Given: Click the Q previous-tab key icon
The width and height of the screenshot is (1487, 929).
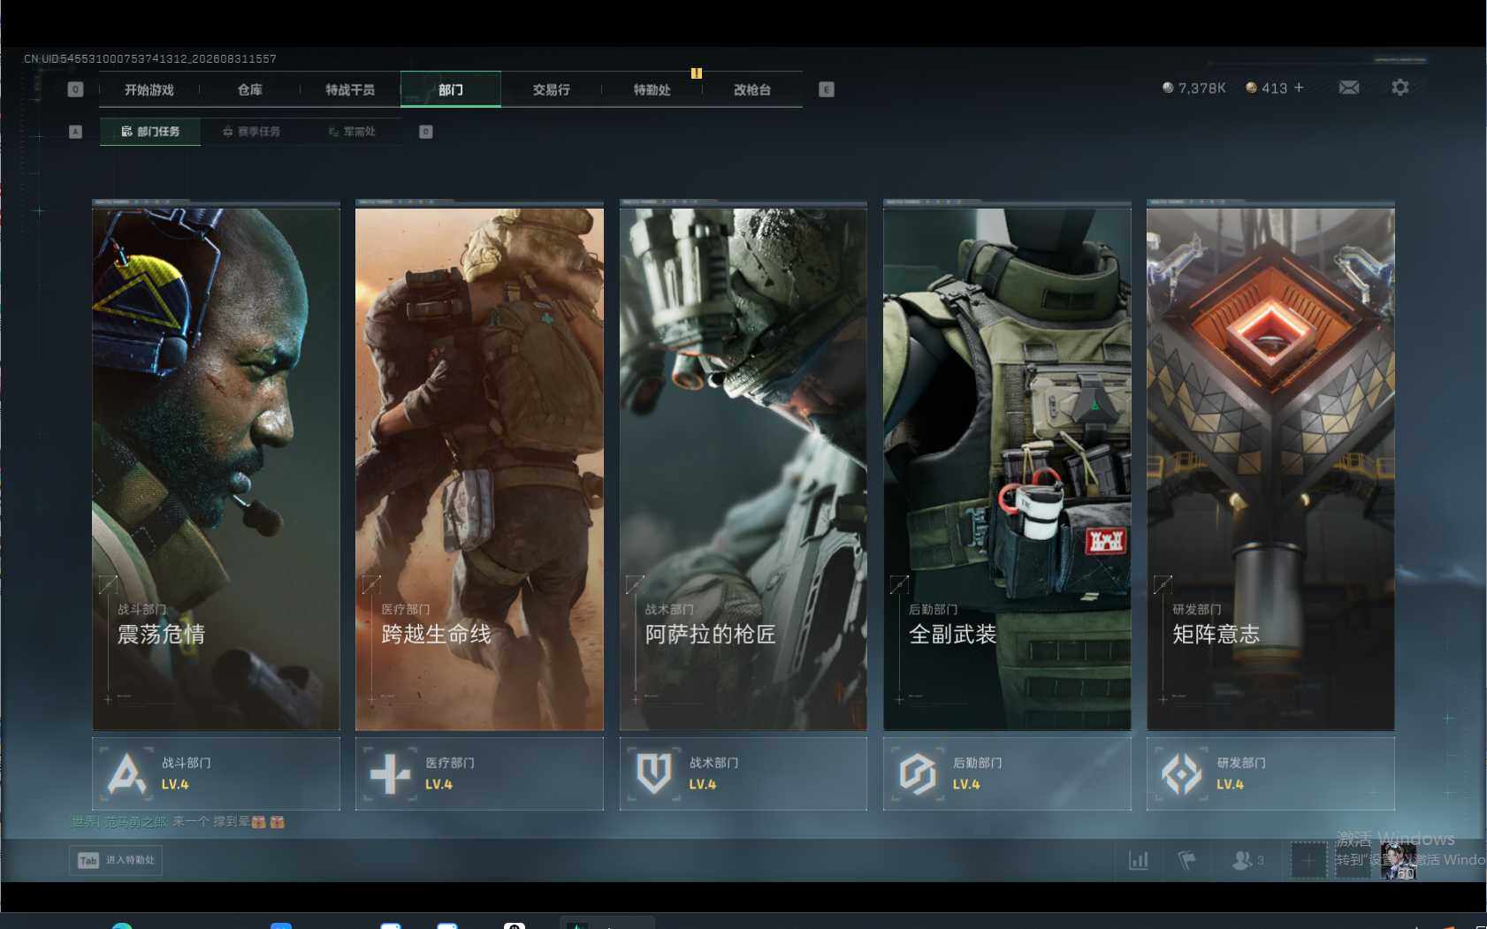Looking at the screenshot, I should point(75,89).
